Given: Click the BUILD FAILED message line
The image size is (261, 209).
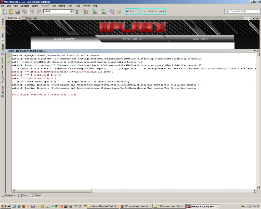Looking at the screenshot, I should click(45, 95).
